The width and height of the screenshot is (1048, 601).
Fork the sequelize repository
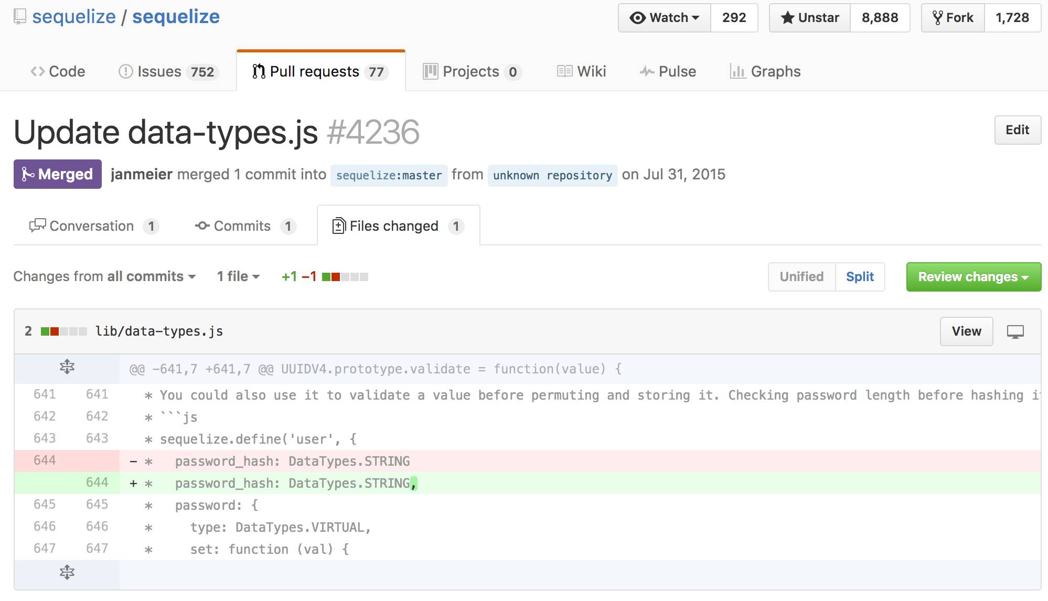[x=953, y=18]
